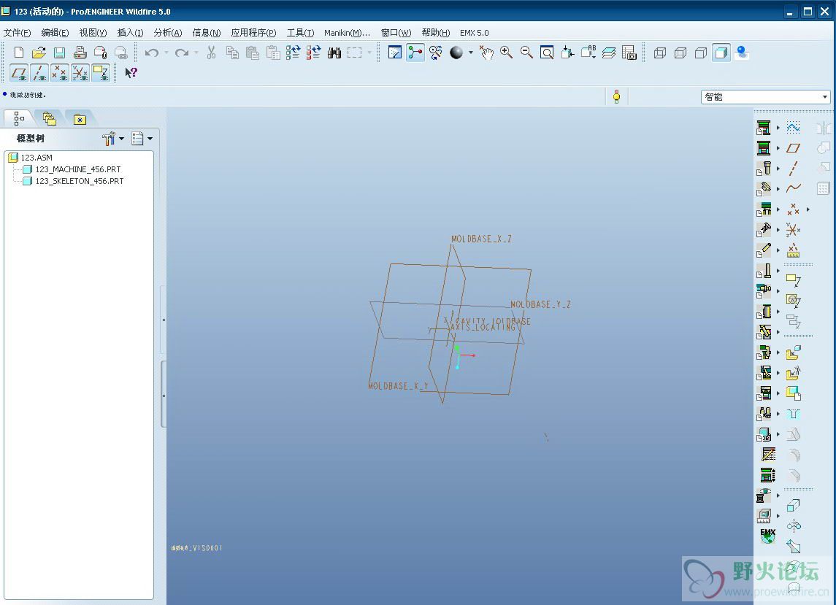Undo the last action

pos(152,53)
